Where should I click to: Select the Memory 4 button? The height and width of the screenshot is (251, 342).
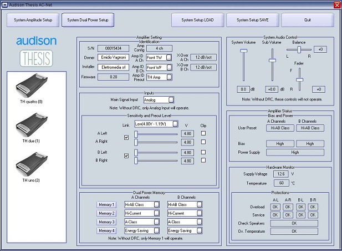[106, 230]
